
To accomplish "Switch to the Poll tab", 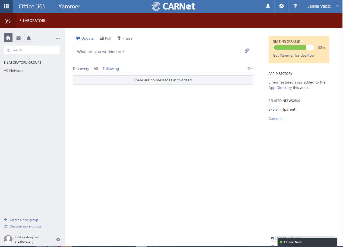I will (105, 38).
